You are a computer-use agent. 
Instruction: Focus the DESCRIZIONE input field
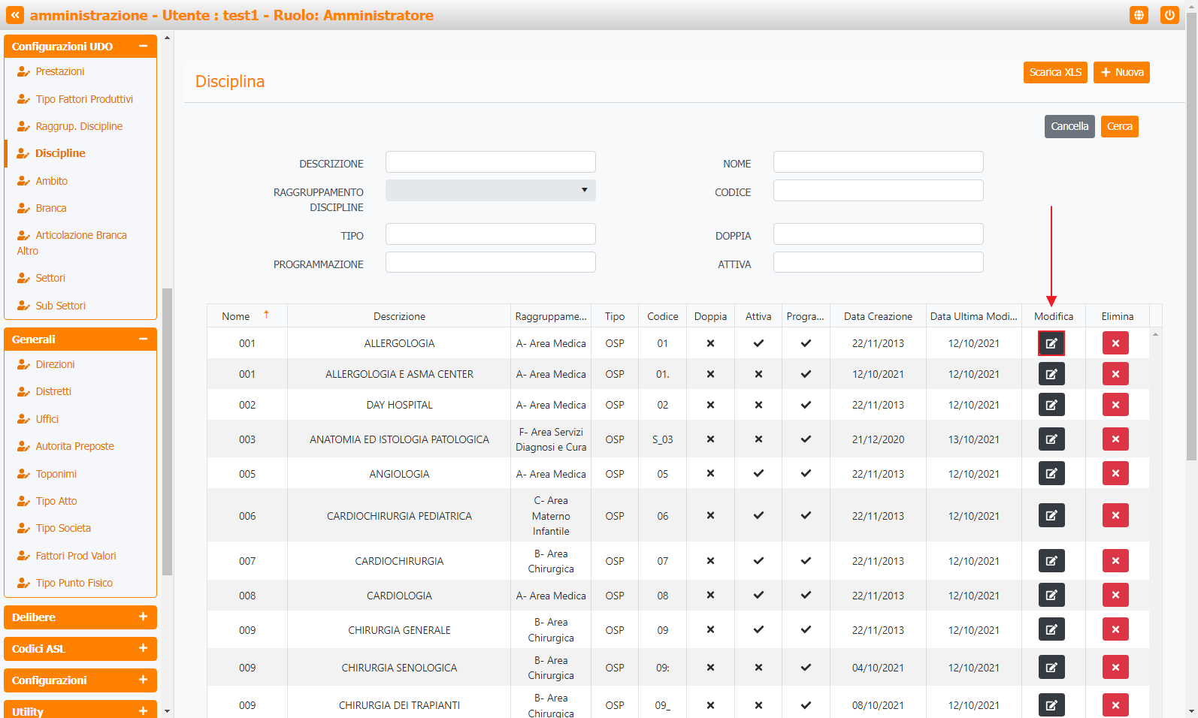pos(490,162)
